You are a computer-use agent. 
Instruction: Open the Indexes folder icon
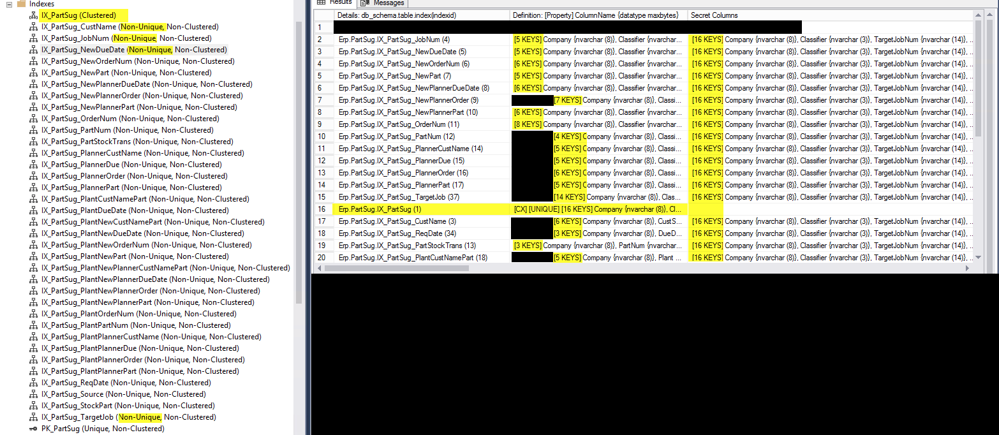tap(21, 3)
